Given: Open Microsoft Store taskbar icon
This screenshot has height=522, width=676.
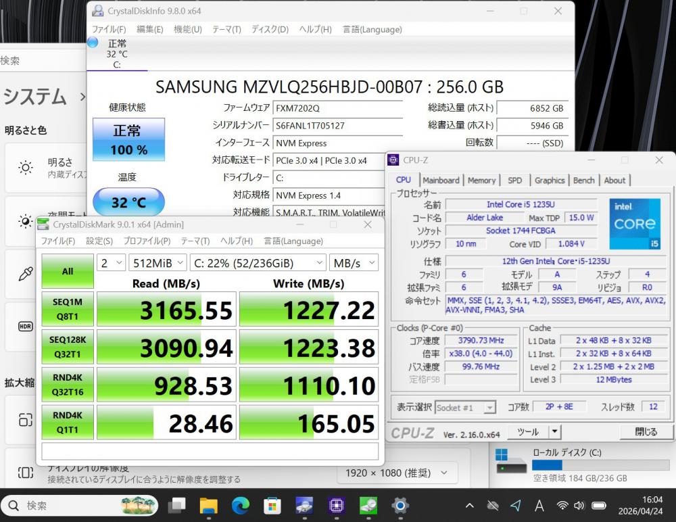Looking at the screenshot, I should point(272,505).
